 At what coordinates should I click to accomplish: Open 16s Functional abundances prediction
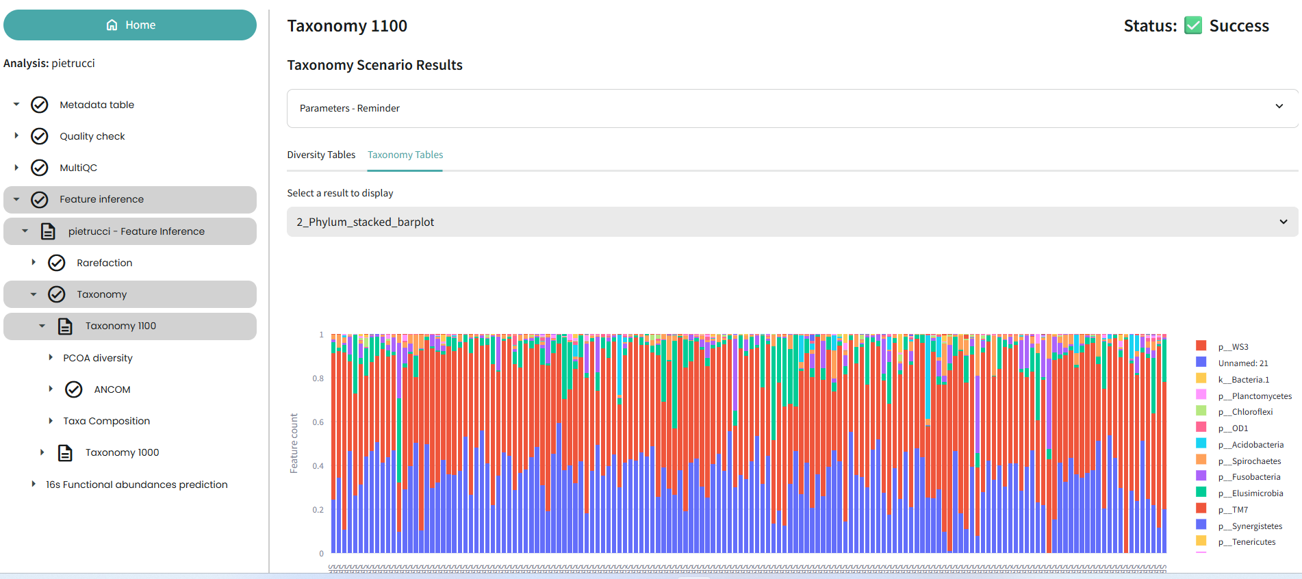[x=137, y=485]
